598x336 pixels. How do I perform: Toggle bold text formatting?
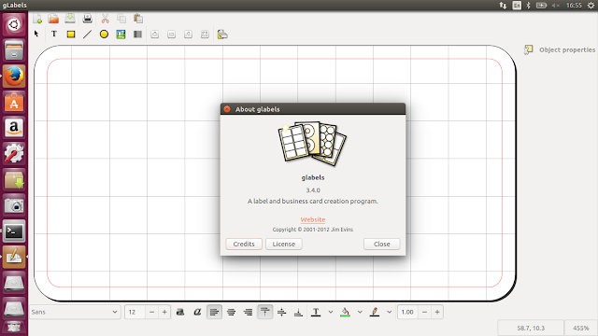click(x=180, y=312)
